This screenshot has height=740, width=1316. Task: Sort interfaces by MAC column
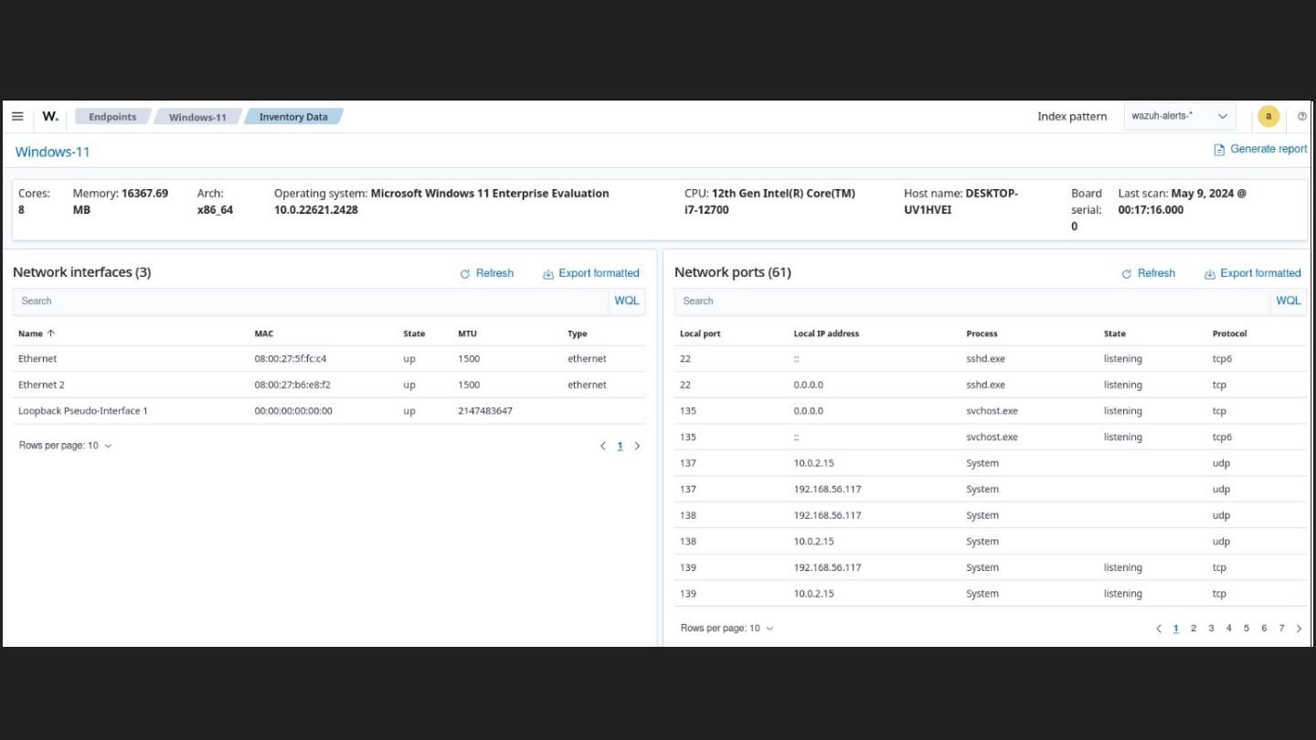coord(263,333)
